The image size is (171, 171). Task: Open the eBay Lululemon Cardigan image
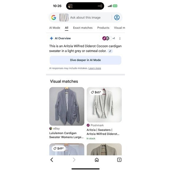point(67,106)
